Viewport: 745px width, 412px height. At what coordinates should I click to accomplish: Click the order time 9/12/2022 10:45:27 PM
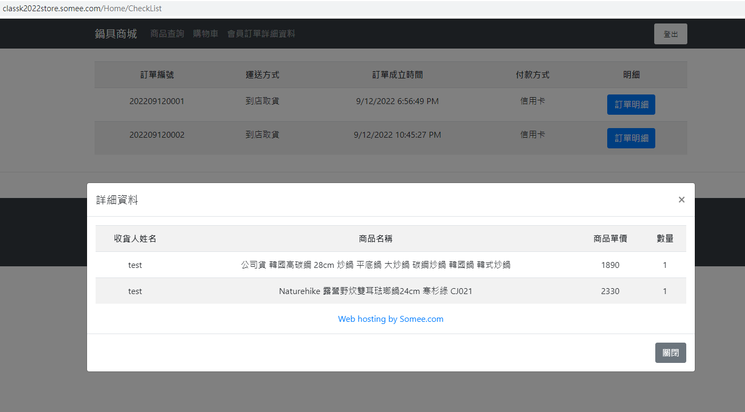click(397, 135)
